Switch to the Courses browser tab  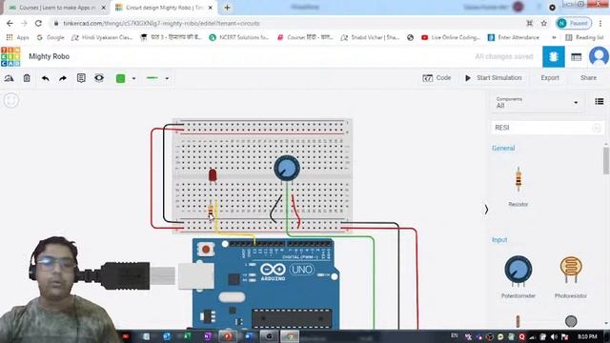coord(57,8)
